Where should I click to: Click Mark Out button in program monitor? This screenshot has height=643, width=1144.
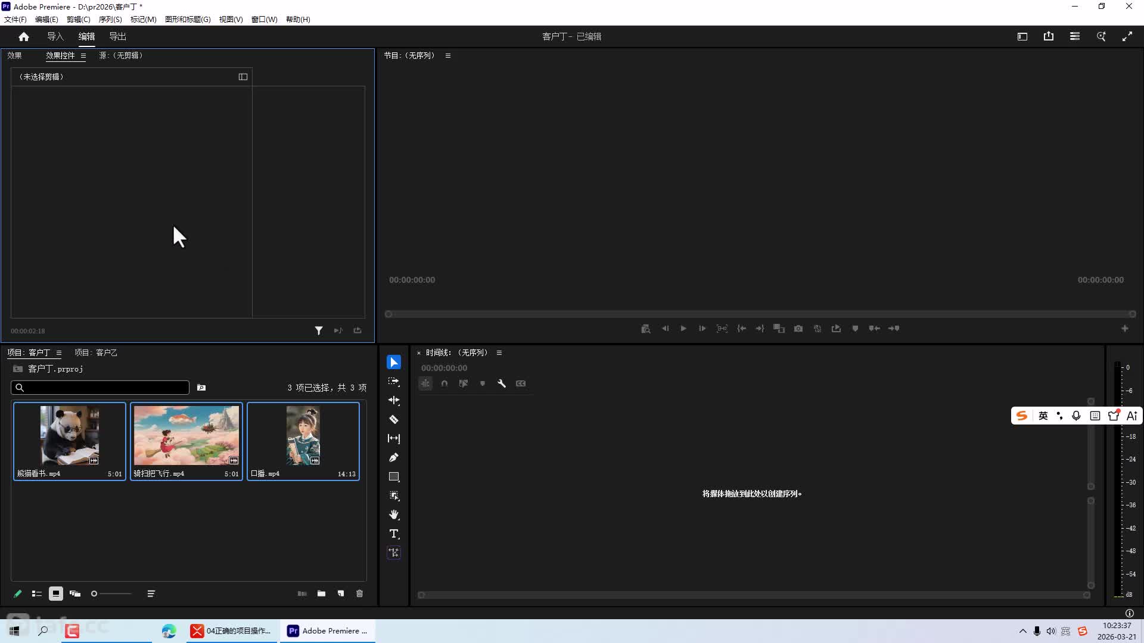coord(760,329)
